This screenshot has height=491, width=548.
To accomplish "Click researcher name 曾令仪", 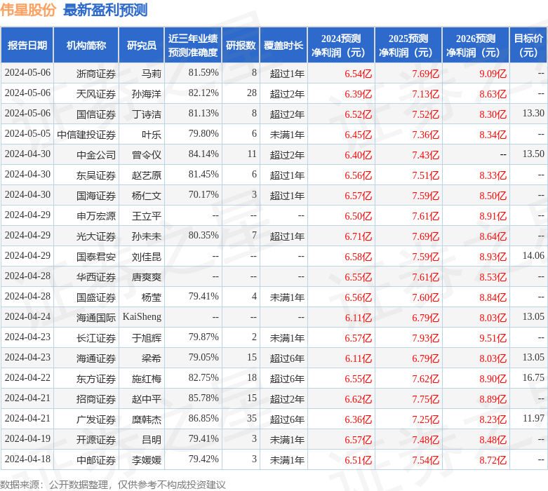I will click(x=147, y=155).
